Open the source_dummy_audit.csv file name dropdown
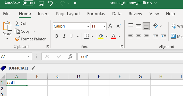 point(155,3)
